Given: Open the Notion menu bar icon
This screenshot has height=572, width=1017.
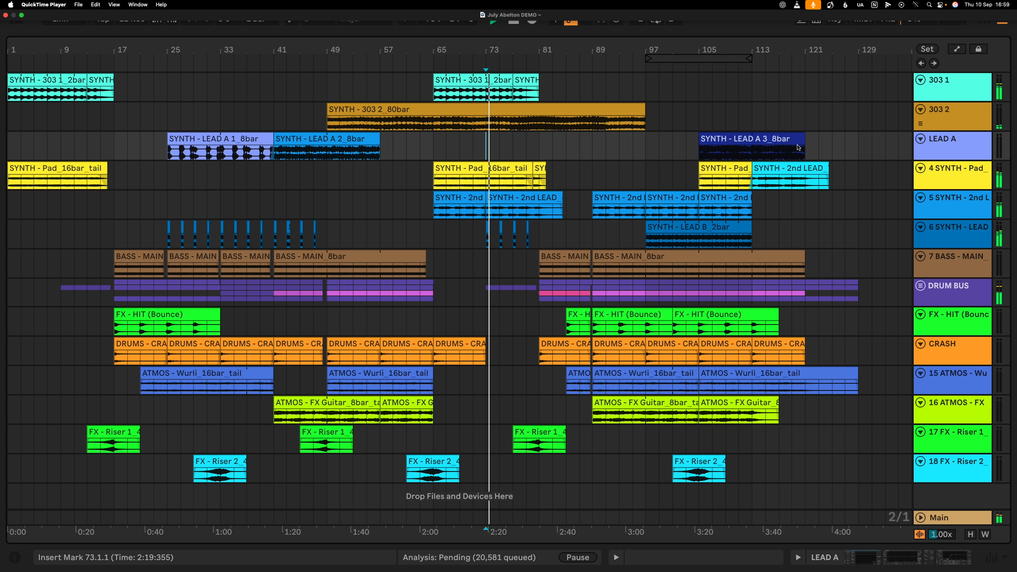Looking at the screenshot, I should coord(874,5).
